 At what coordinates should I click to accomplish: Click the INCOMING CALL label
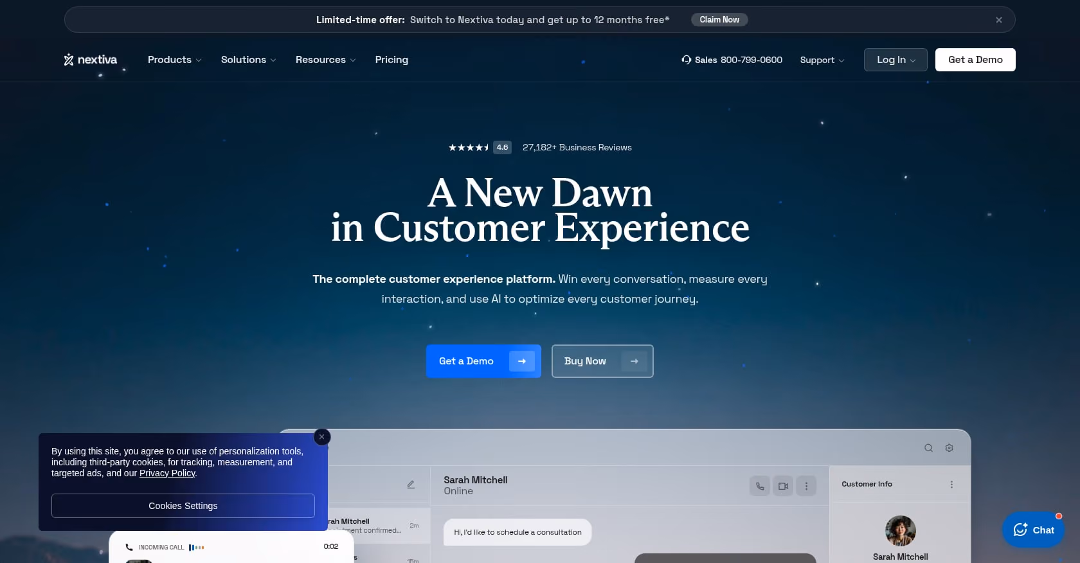[x=161, y=548]
